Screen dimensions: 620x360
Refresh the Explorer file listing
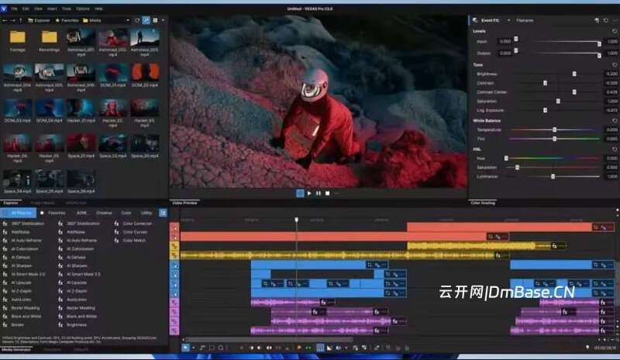click(137, 20)
